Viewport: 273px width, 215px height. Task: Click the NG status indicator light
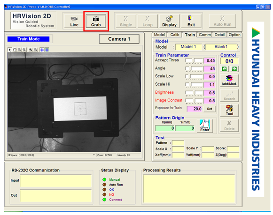(104, 194)
